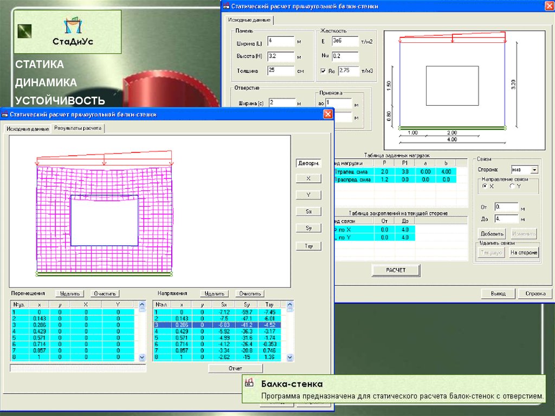555x416 pixels.
Task: Select the Y constraint direction radio button
Action: point(512,186)
